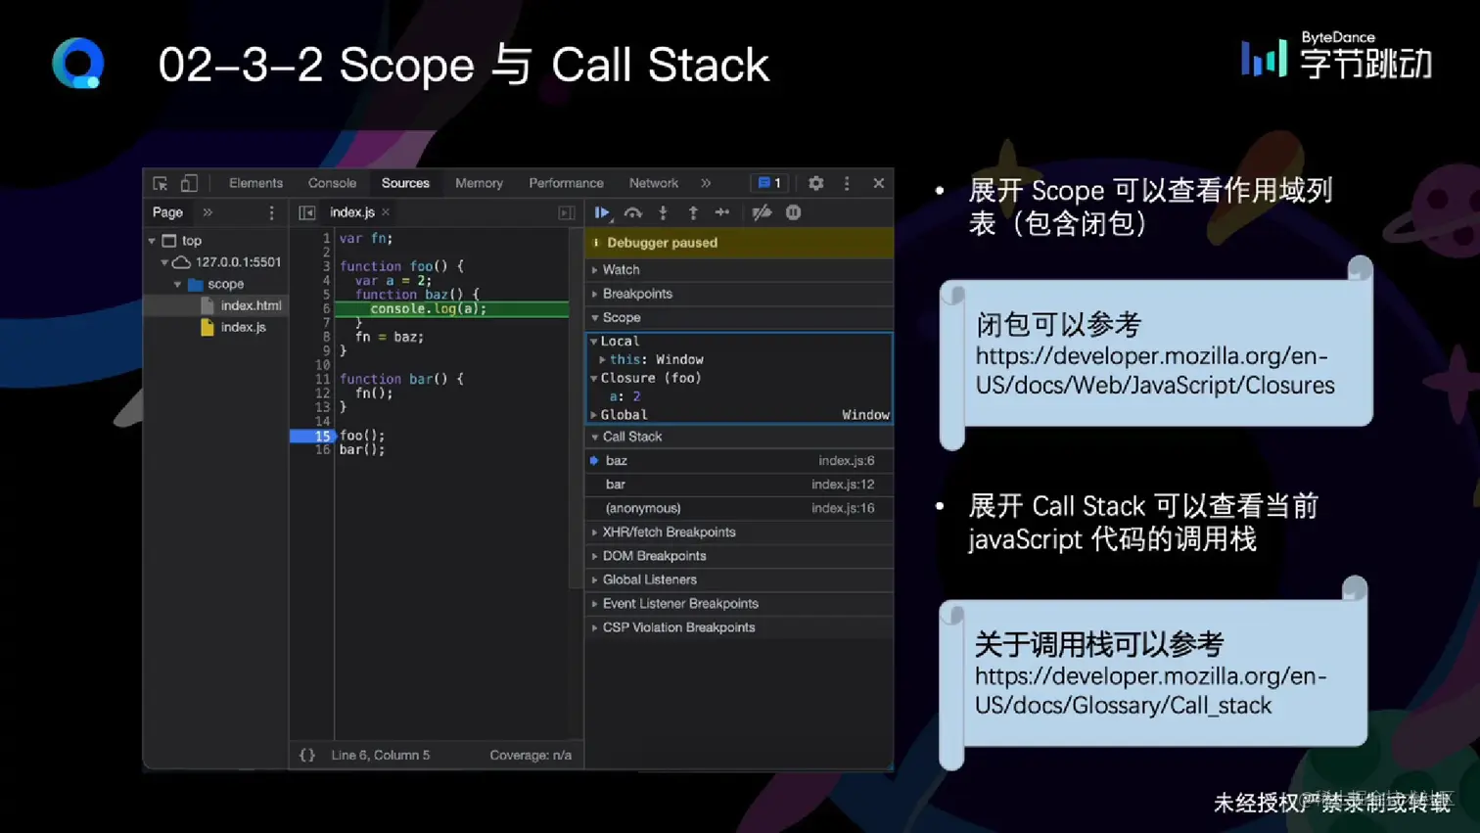Screen dimensions: 1480x833
Task: Click the Step button in debugger toolbar
Action: click(x=722, y=212)
